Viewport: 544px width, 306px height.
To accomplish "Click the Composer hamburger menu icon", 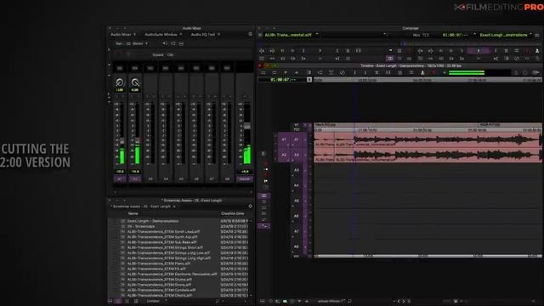I will (537, 36).
